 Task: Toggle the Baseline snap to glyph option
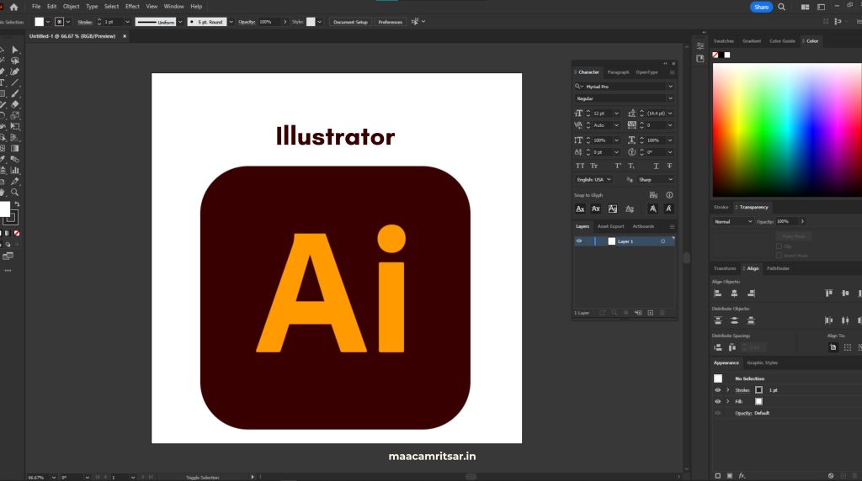click(580, 209)
